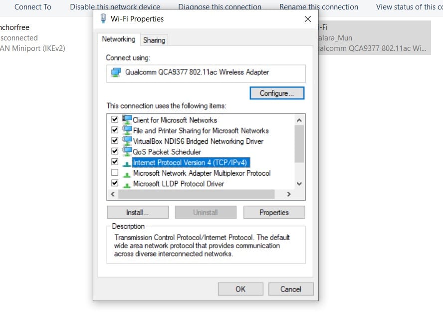This screenshot has width=443, height=336.
Task: Toggle VirtualBox NDIS6 Bridged Networking Driver checkbox
Action: 115,140
